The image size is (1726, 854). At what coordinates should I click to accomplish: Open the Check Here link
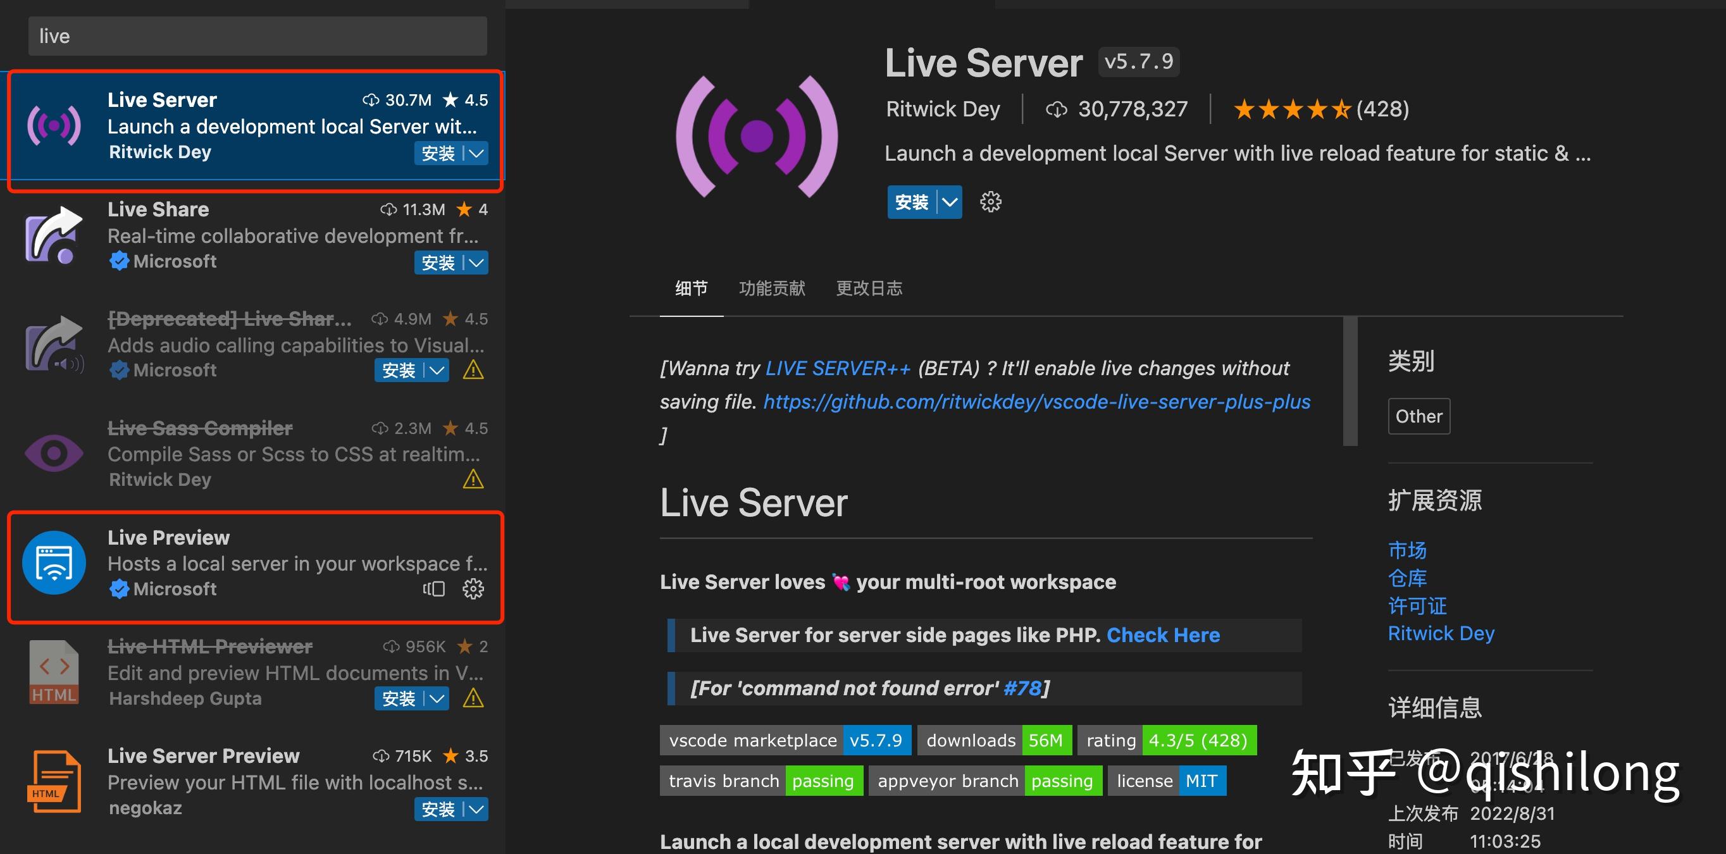[x=1163, y=635]
